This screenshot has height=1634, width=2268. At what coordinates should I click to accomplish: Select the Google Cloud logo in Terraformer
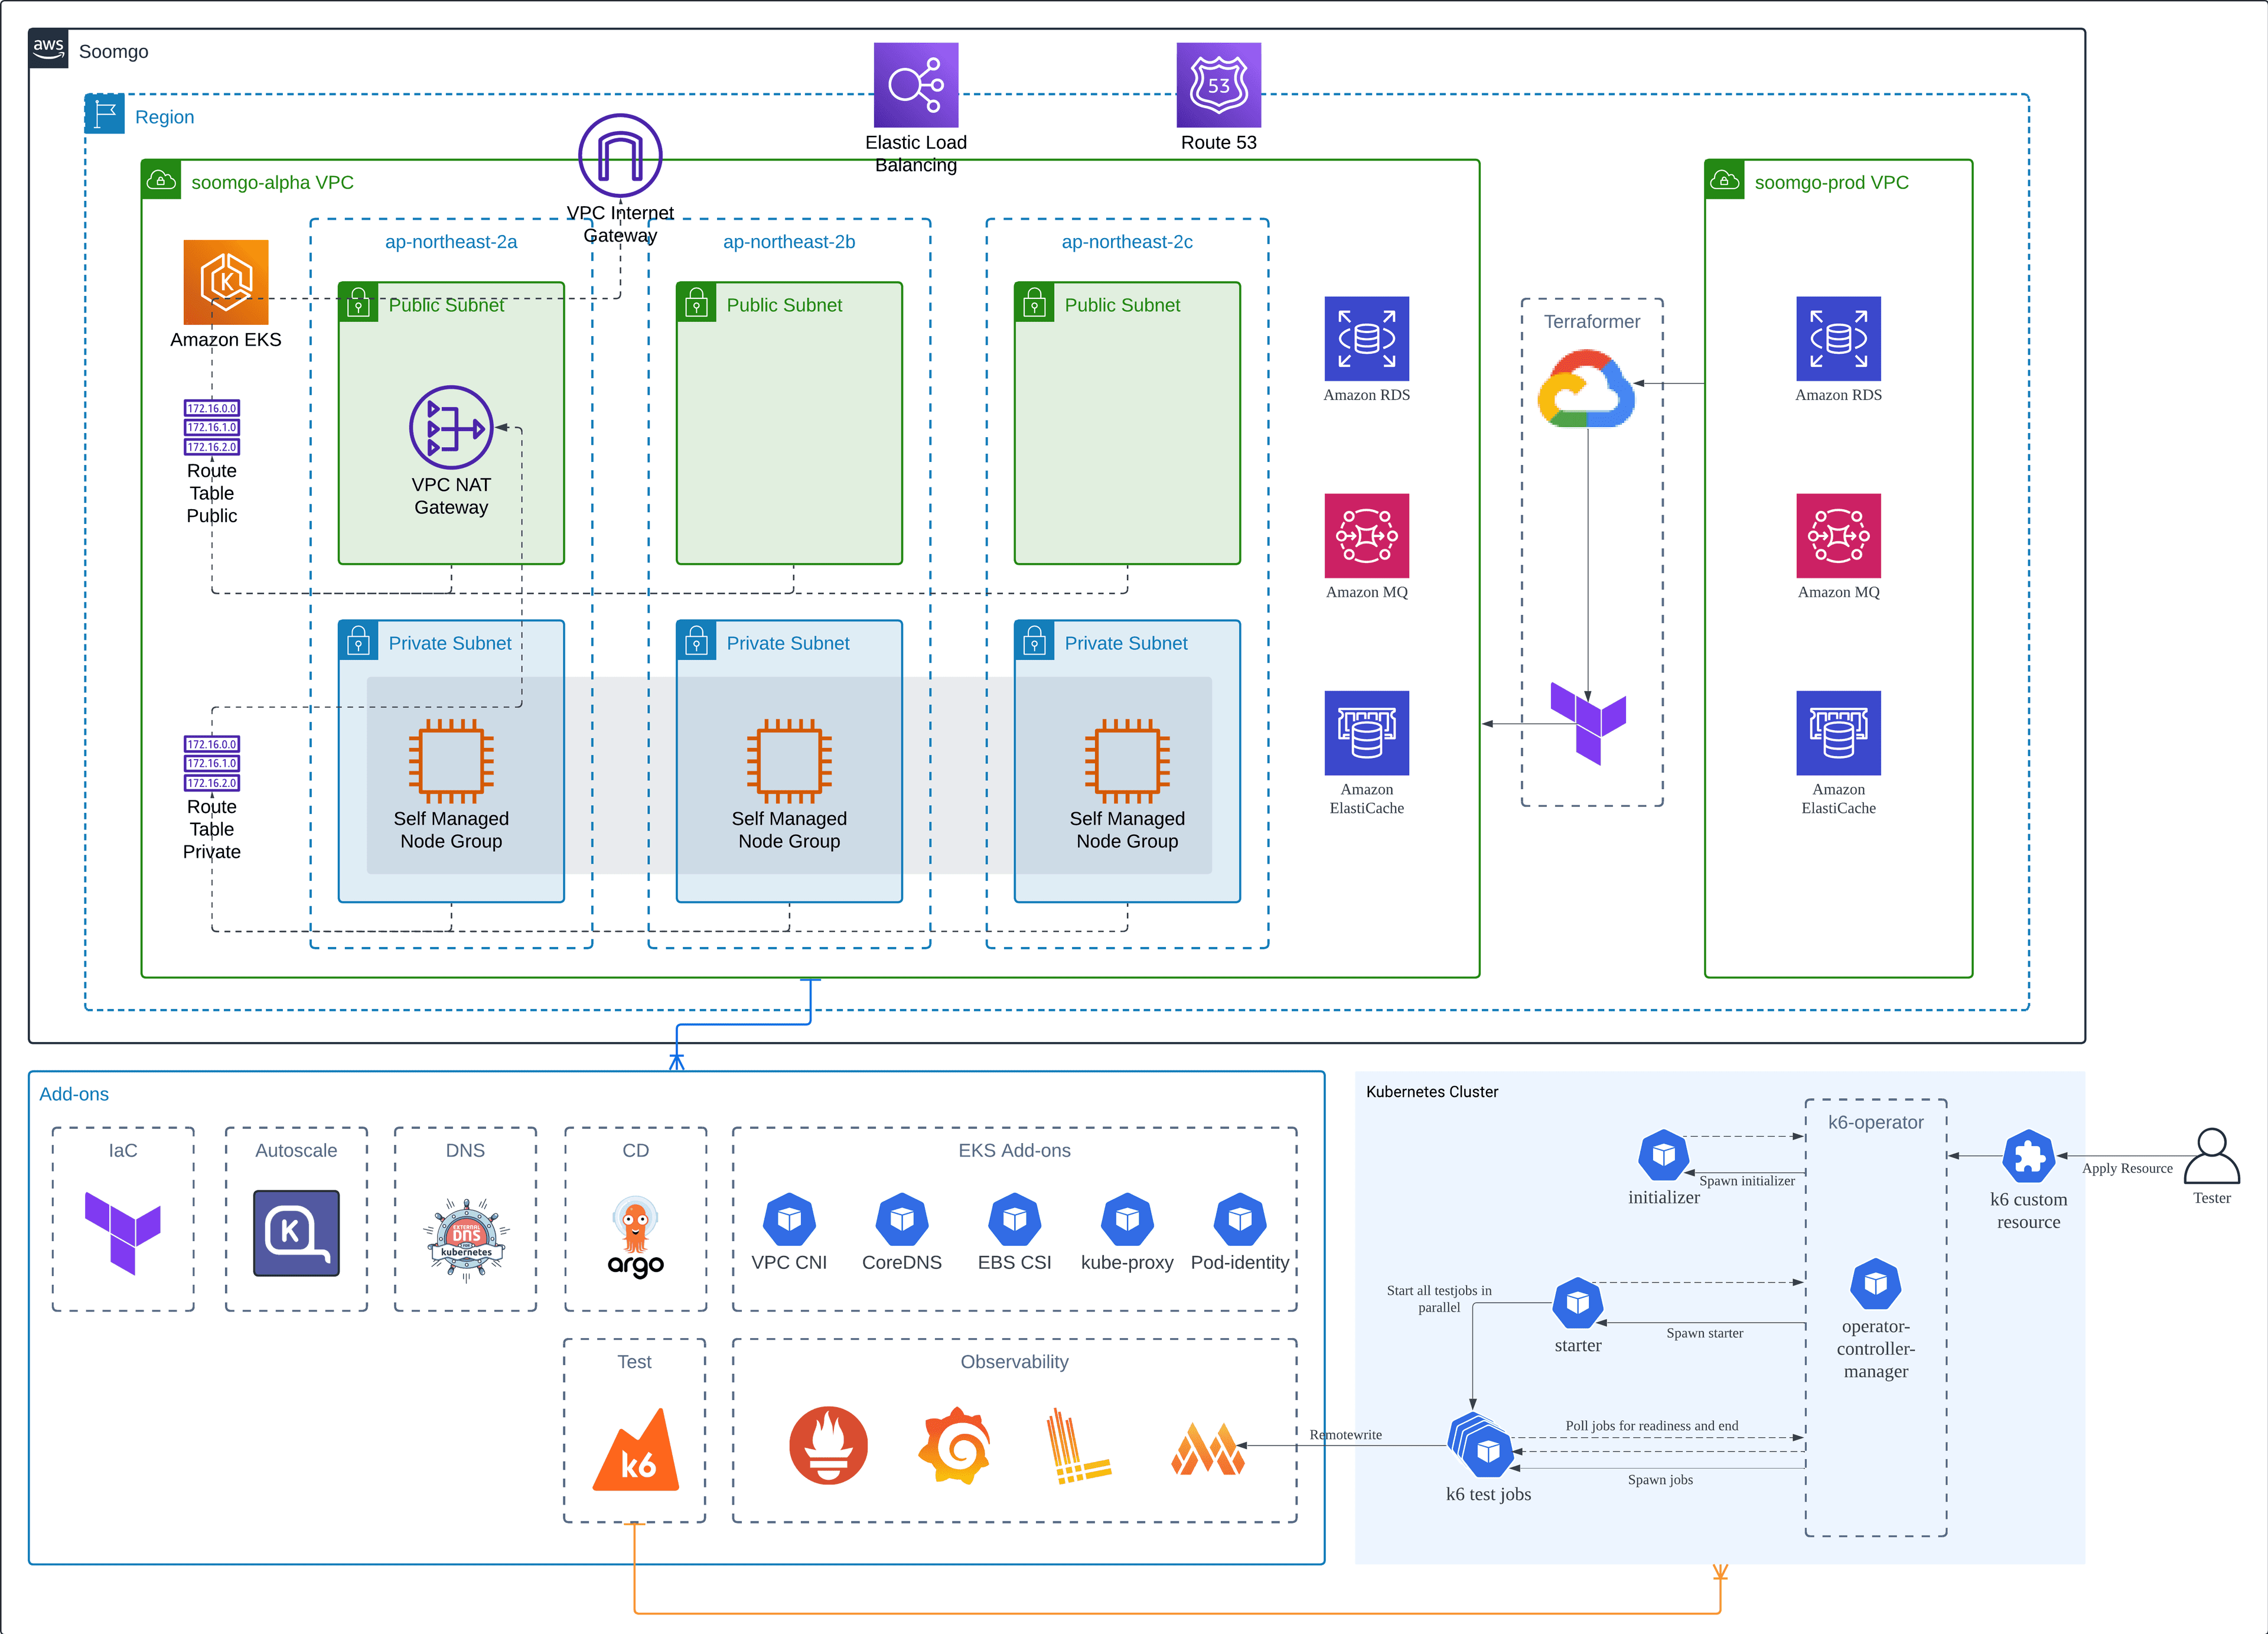coord(1586,389)
